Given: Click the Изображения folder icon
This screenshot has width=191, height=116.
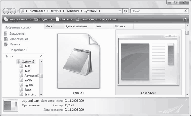Looking at the screenshot, I should point(6,39).
